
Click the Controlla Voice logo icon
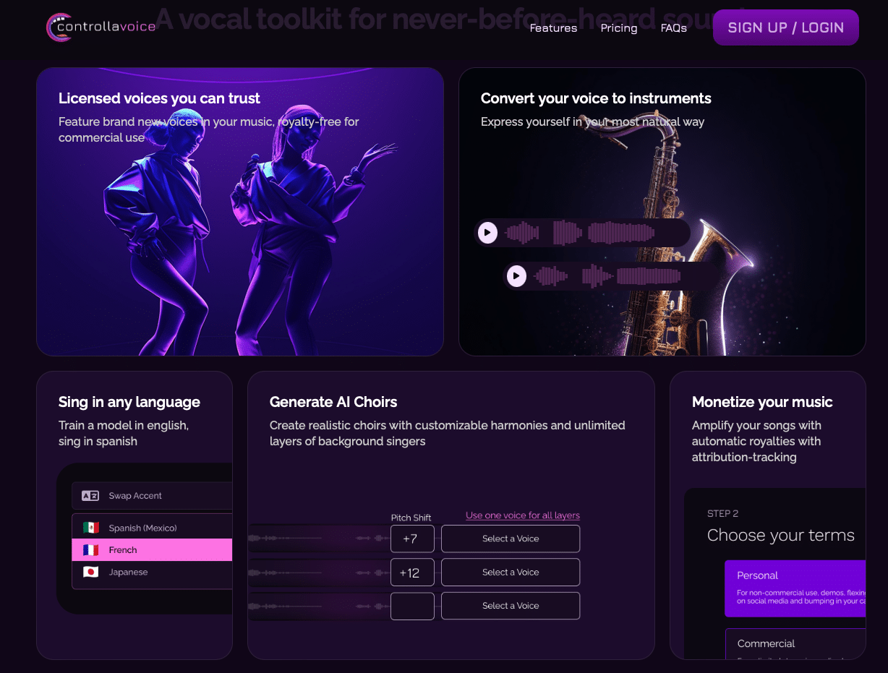point(59,27)
